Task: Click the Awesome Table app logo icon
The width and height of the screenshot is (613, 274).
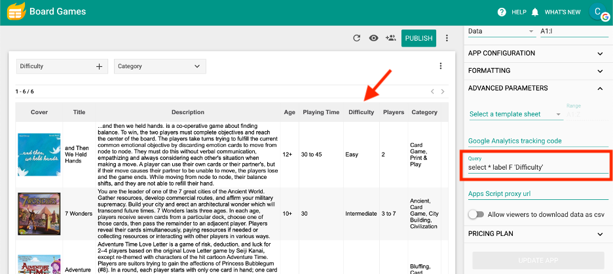Action: (x=16, y=11)
